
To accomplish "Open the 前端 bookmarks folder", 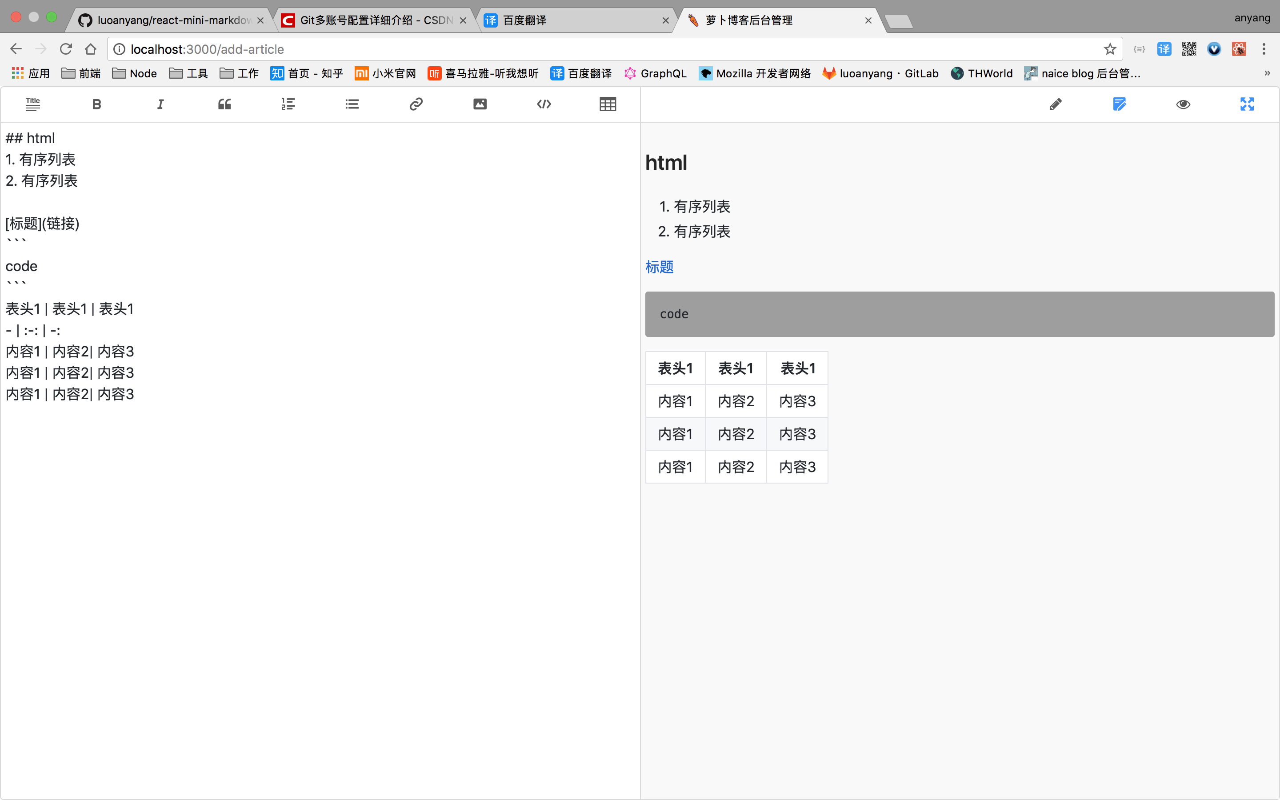I will click(x=81, y=73).
